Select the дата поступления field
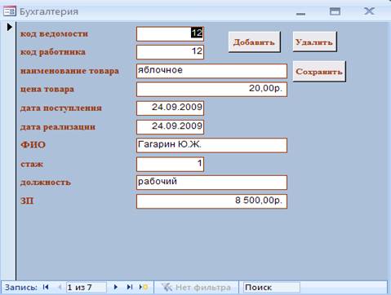Image resolution: width=391 pixels, height=295 pixels. (x=170, y=108)
